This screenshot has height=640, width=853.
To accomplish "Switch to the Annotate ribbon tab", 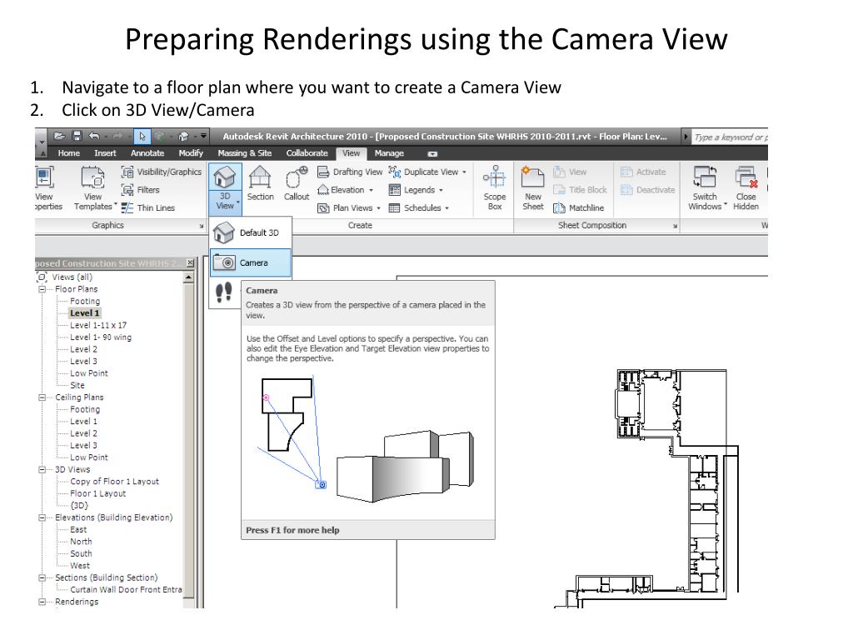I will (147, 153).
